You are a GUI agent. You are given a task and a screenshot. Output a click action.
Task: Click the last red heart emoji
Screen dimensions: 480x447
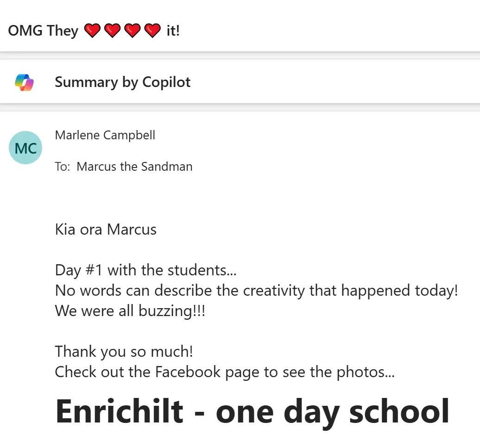point(152,31)
